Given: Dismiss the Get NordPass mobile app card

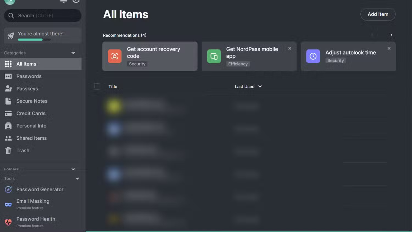Looking at the screenshot, I should tap(290, 48).
